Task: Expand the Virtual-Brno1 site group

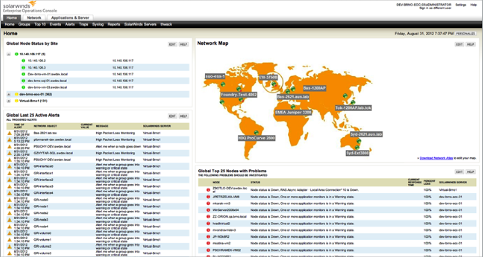Action: click(x=9, y=101)
